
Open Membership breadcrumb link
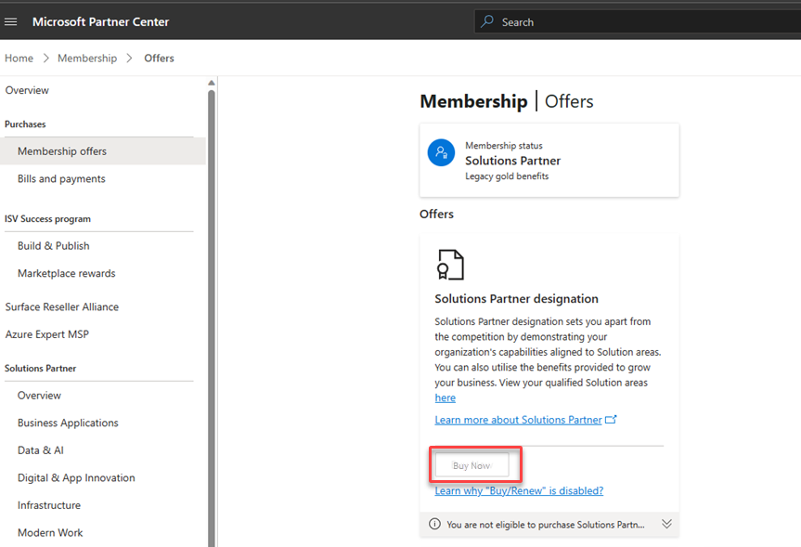point(87,59)
